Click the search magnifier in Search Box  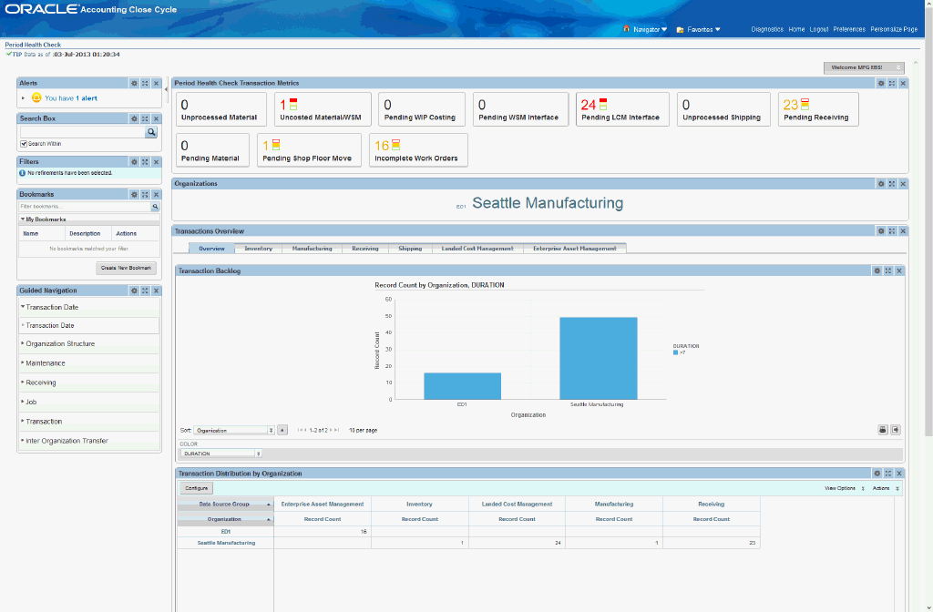click(151, 132)
